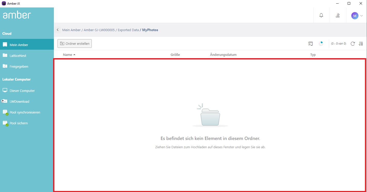Expand the user account dropdown chevron

(x=361, y=16)
